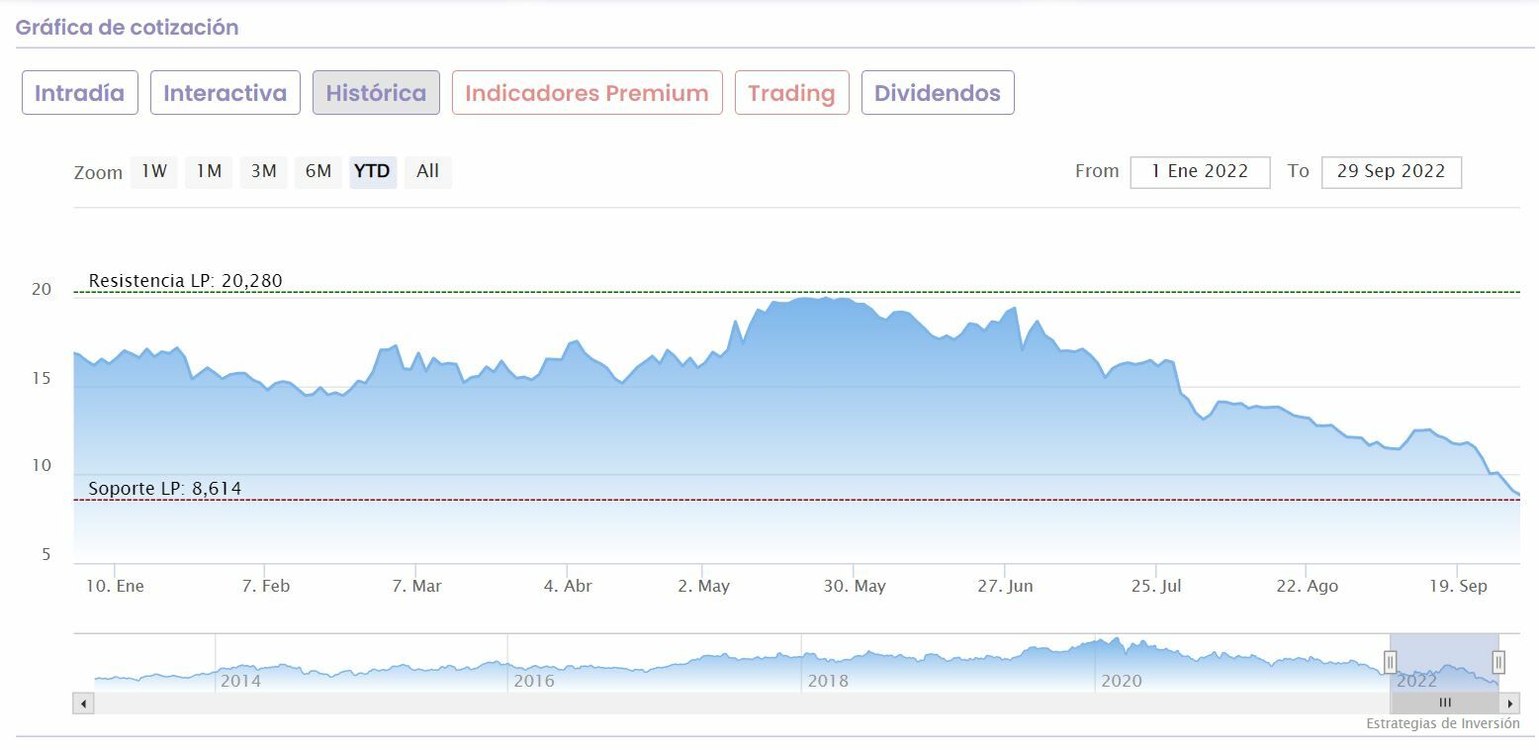Select the 6M zoom range
The image size is (1539, 750).
click(x=317, y=171)
